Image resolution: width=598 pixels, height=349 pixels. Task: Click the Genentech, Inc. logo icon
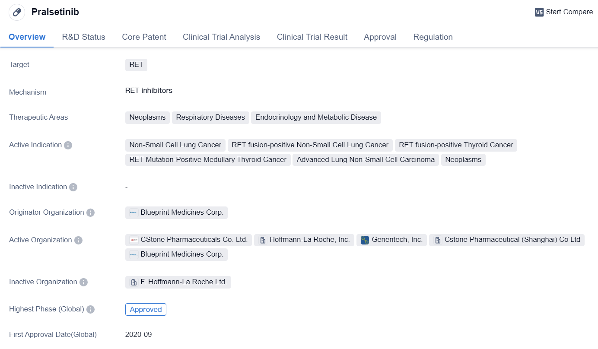(x=365, y=240)
